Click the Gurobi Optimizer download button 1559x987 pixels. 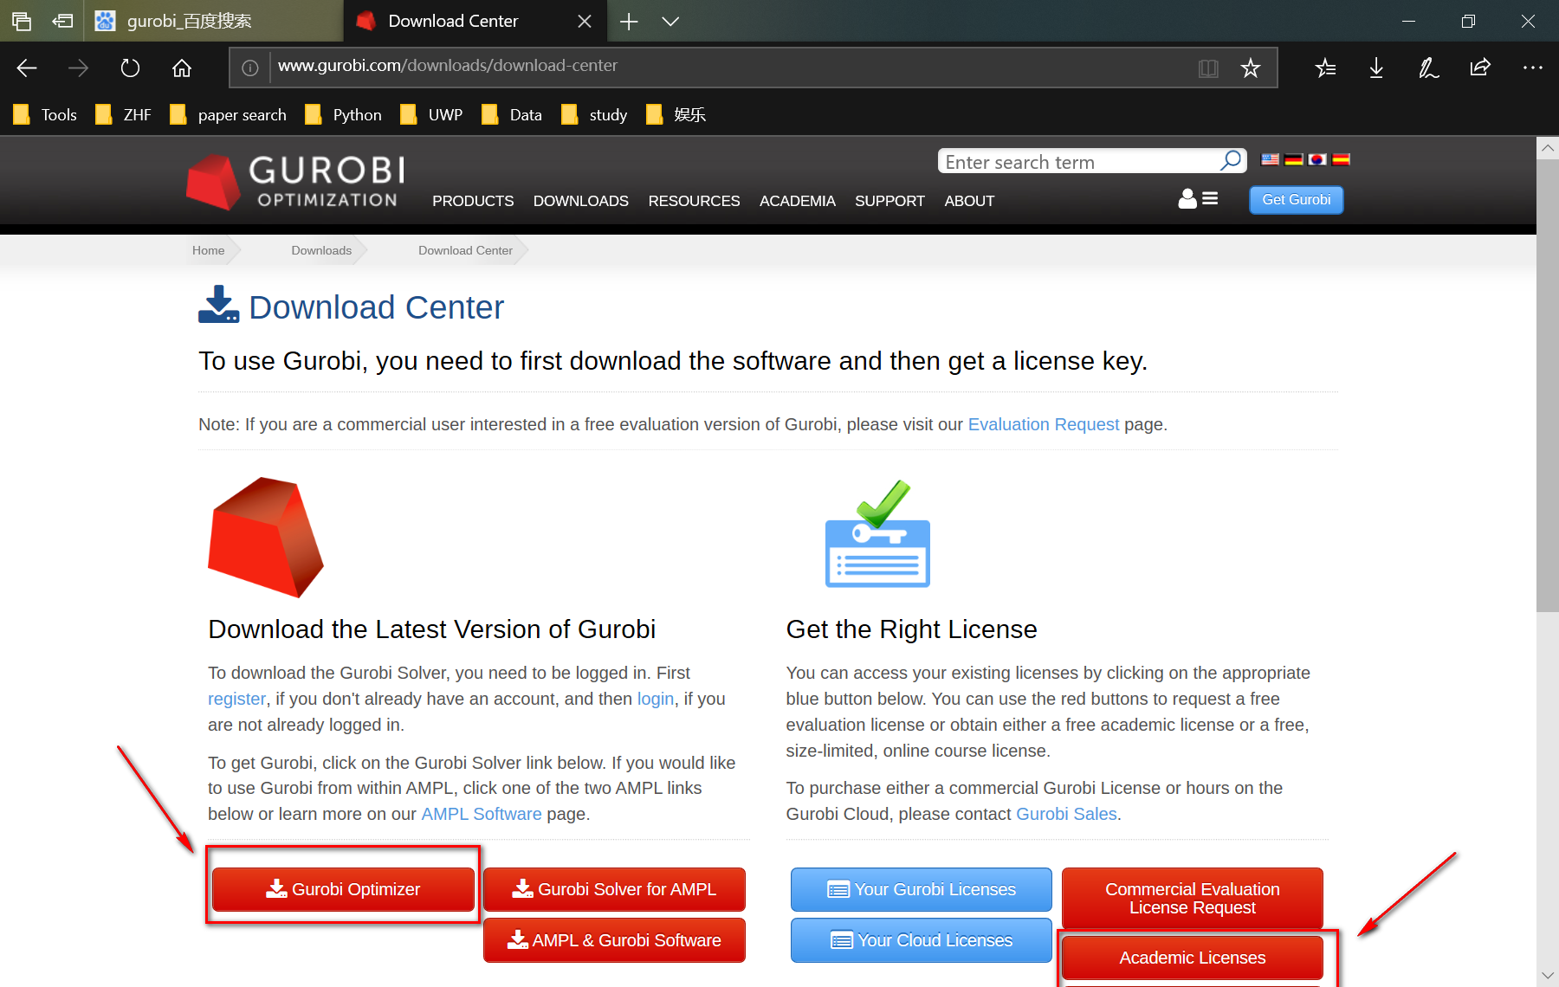pos(343,889)
